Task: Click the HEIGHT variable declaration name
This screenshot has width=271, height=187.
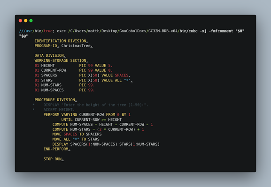Action: 48,66
